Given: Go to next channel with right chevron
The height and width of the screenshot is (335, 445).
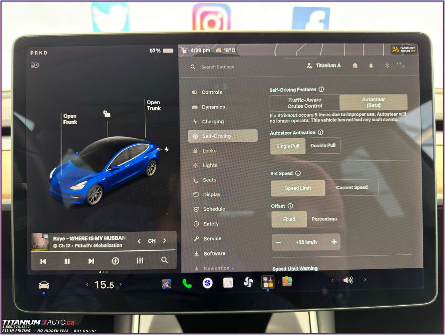Looking at the screenshot, I should tap(165, 241).
